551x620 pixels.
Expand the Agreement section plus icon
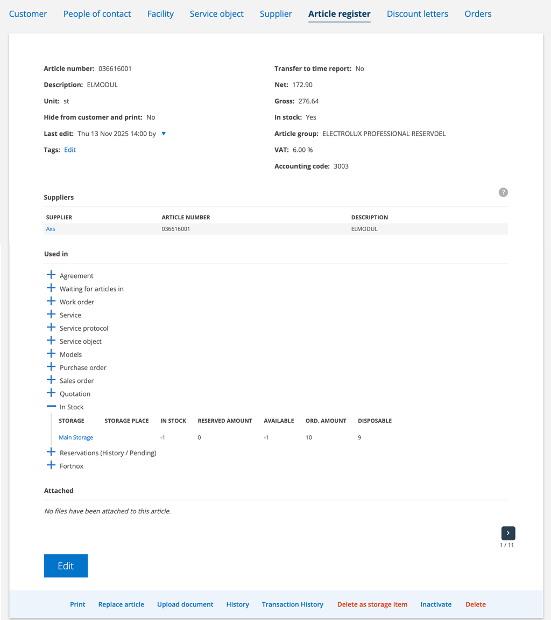(x=51, y=275)
